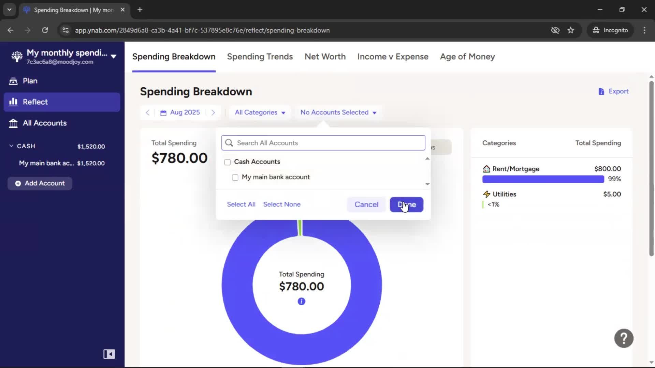Open My main bank account in sidebar
This screenshot has height=368, width=655.
(62, 163)
